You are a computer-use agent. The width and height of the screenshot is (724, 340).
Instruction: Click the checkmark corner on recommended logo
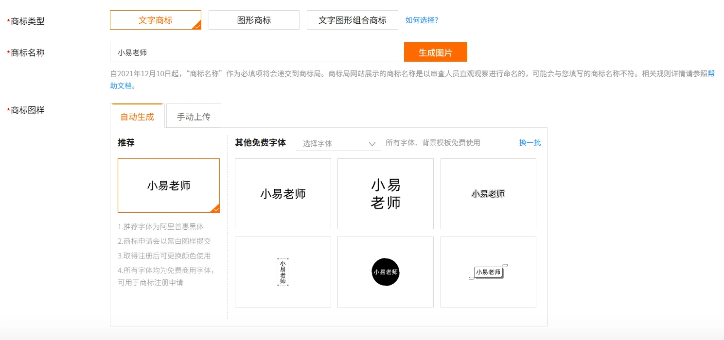pos(215,209)
